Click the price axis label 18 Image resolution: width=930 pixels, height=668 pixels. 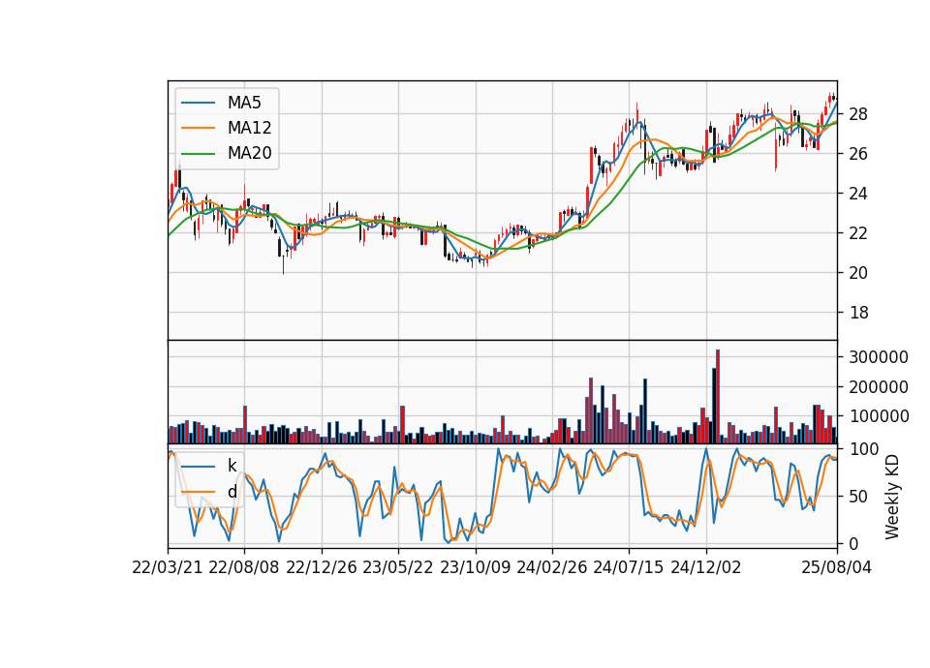(x=858, y=313)
